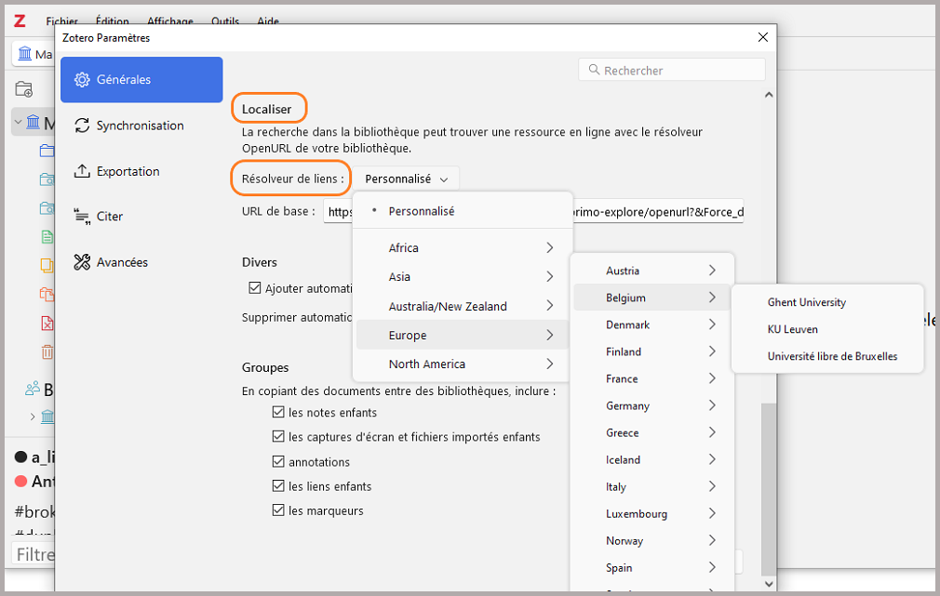Open the Spain country submenu
940x596 pixels.
click(652, 567)
